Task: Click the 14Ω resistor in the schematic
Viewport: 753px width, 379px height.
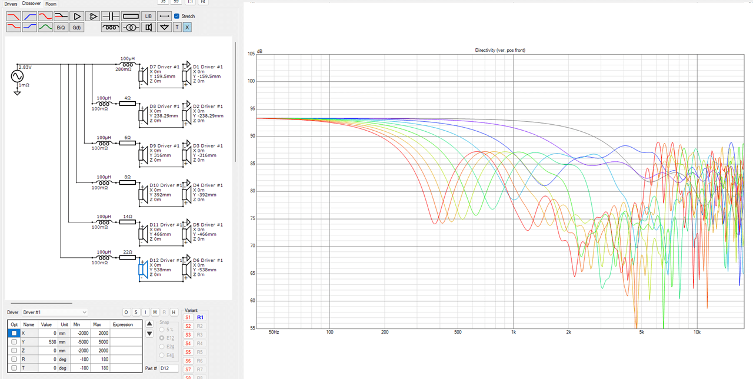Action: [x=128, y=222]
